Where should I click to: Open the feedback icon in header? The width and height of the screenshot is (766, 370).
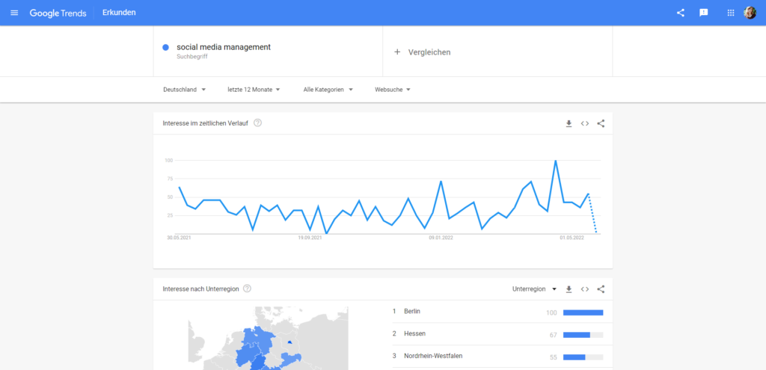click(x=703, y=13)
